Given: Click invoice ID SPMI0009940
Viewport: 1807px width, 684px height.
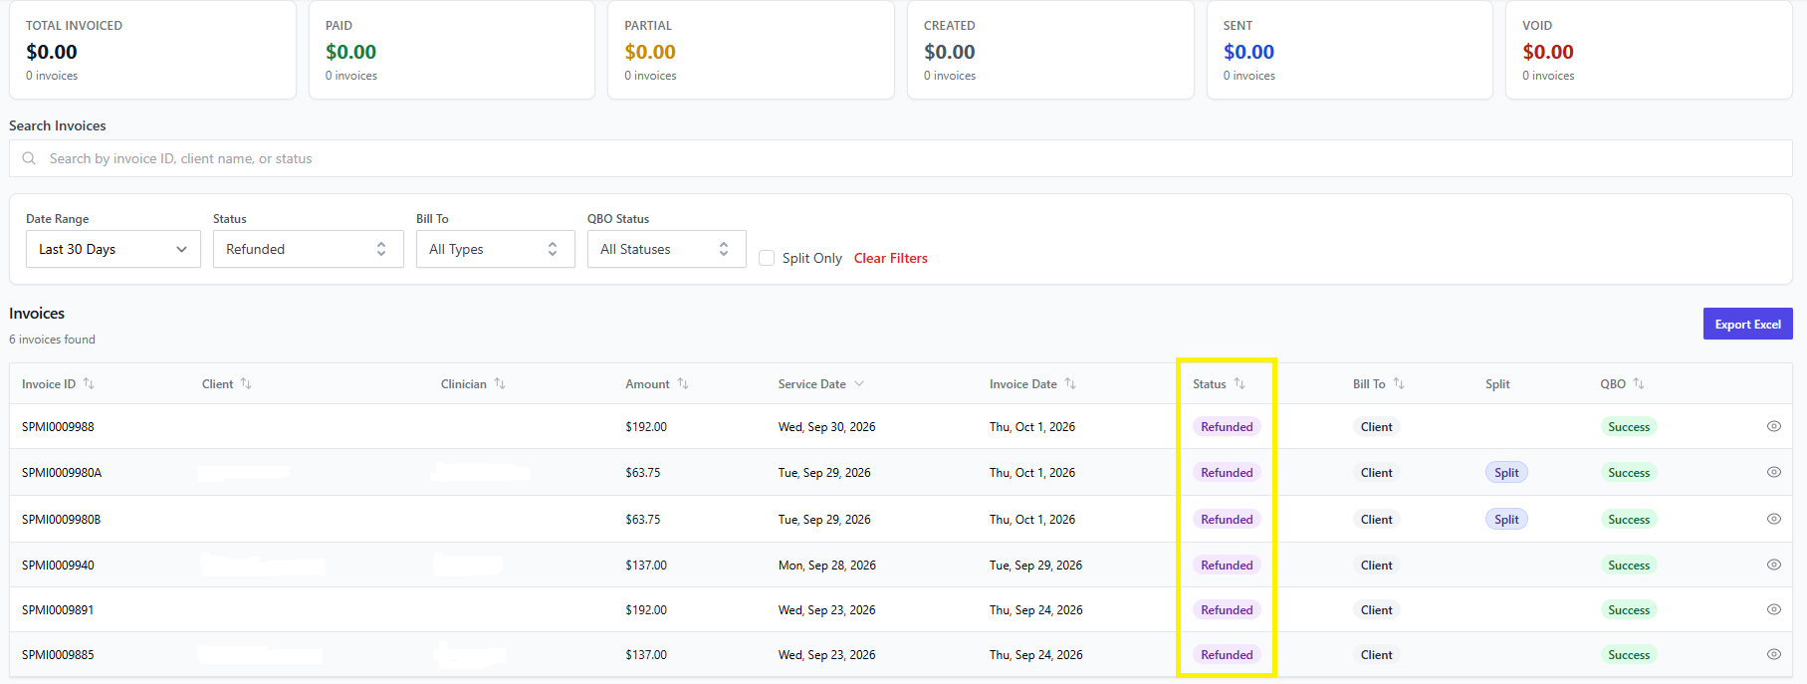Looking at the screenshot, I should pyautogui.click(x=58, y=565).
